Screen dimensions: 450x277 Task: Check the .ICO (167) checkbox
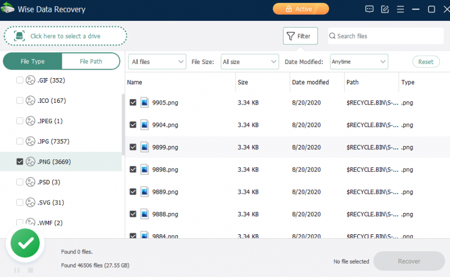(x=20, y=101)
